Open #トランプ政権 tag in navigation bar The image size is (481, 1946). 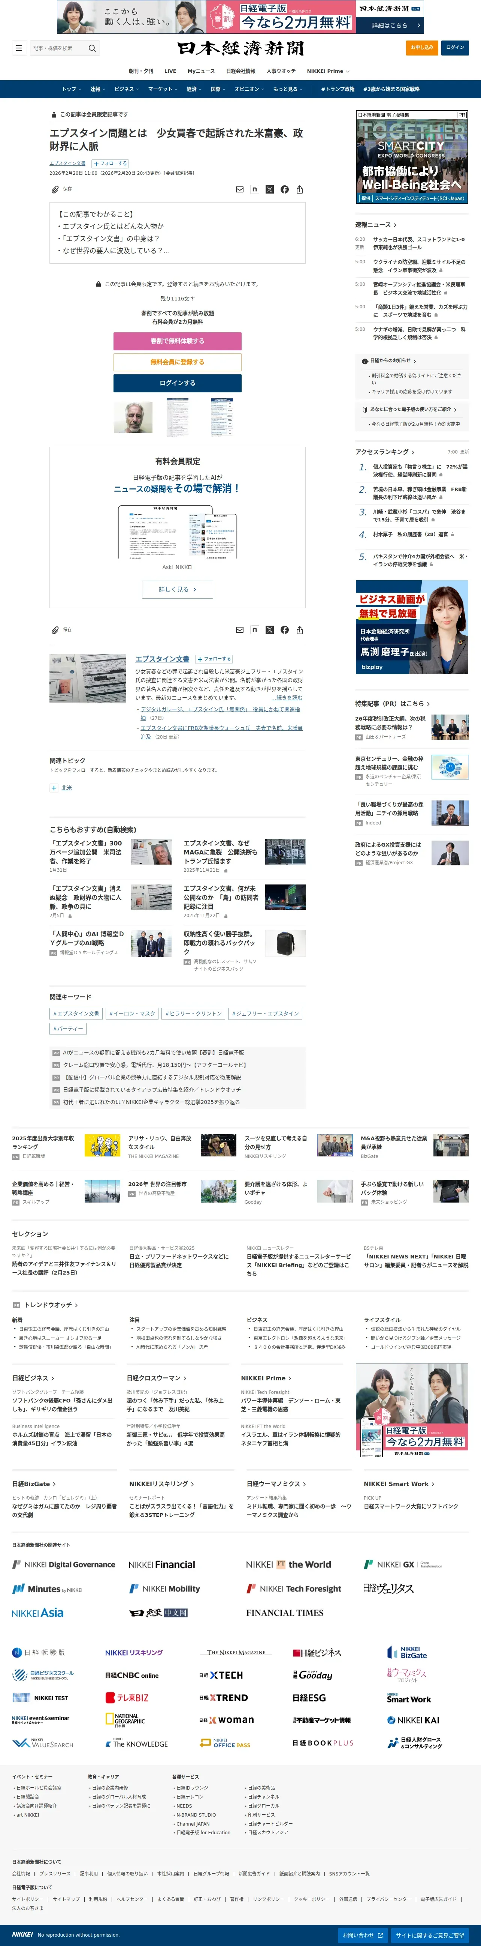(x=338, y=89)
